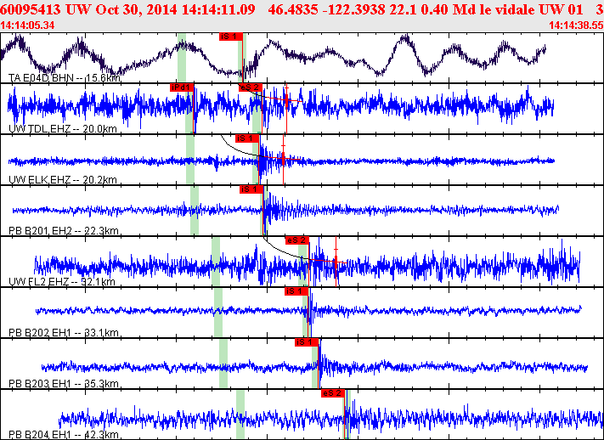Click the predicted P-arrival green band on UW FL2 trace
The width and height of the screenshot is (604, 440).
pos(216,262)
